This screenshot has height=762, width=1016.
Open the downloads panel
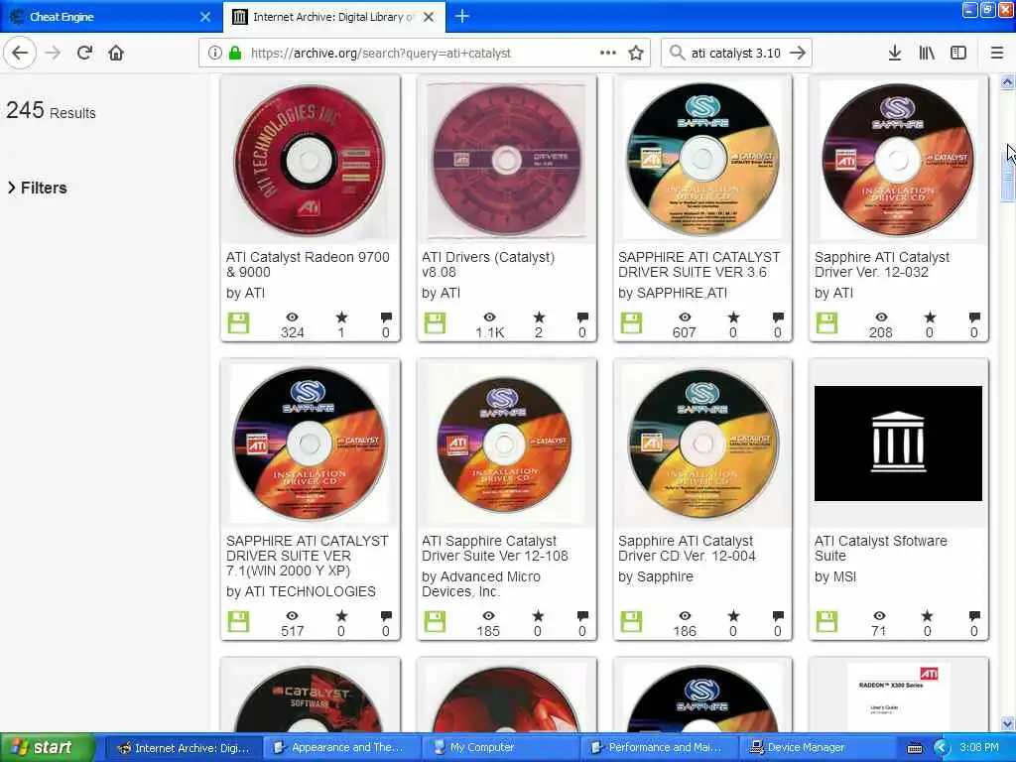[894, 54]
